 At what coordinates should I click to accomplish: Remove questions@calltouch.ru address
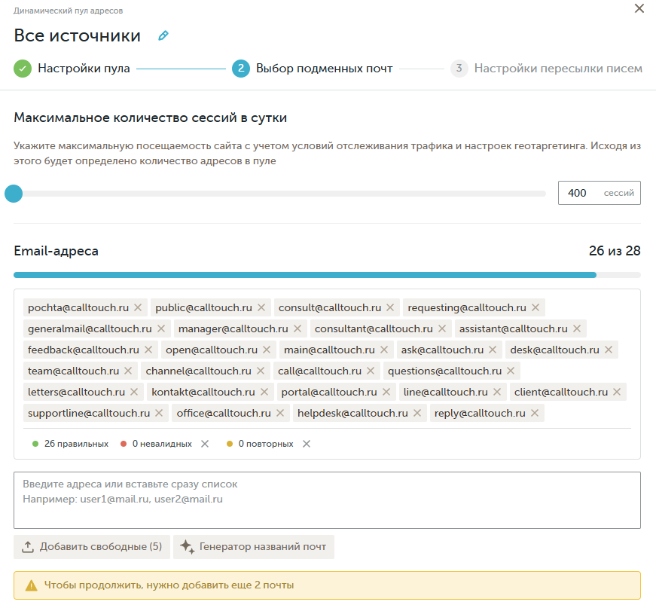click(x=511, y=371)
